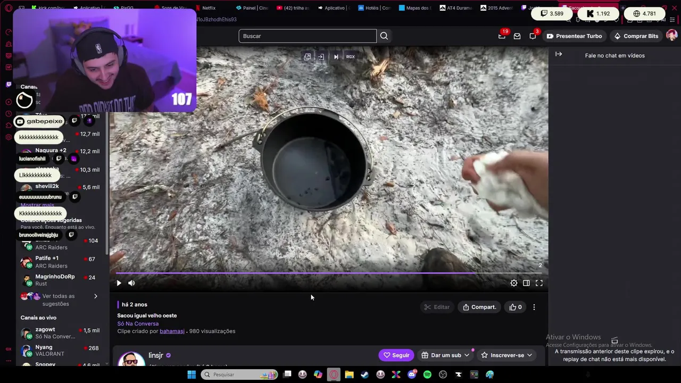This screenshot has width=681, height=383.
Task: Open the inbox envelope icon
Action: 517,36
